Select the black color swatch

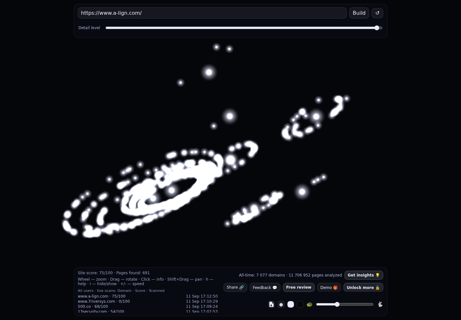click(x=300, y=304)
